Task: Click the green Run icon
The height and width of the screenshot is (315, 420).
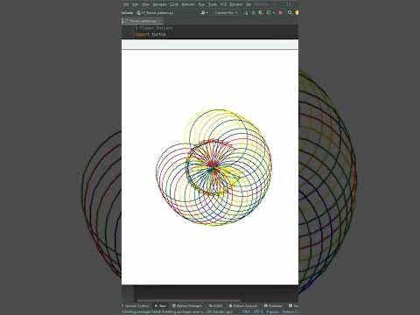Action: (254, 12)
